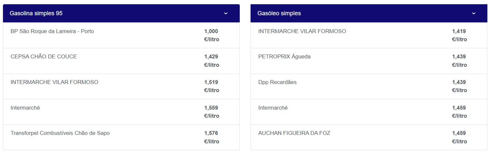Collapse the Gasóleo simples chevron
Screen dimensions: 489x155
point(473,13)
